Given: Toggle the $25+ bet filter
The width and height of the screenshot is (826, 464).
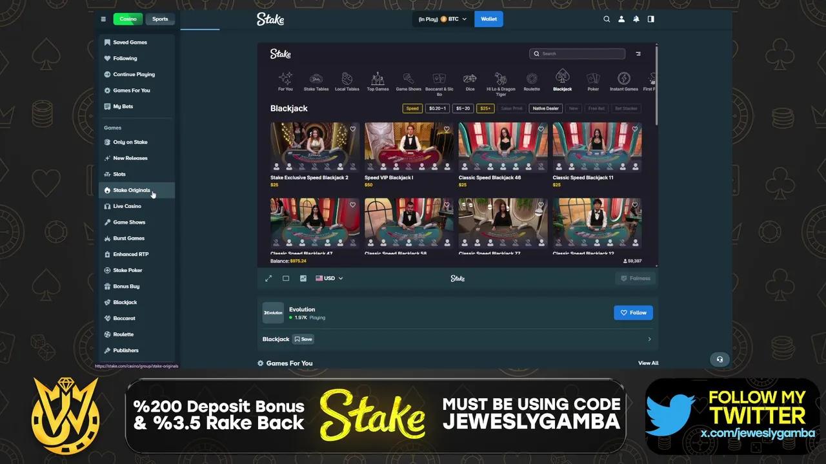Looking at the screenshot, I should click(485, 108).
